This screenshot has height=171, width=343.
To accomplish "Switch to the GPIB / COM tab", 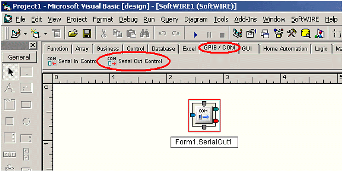I will tap(219, 47).
